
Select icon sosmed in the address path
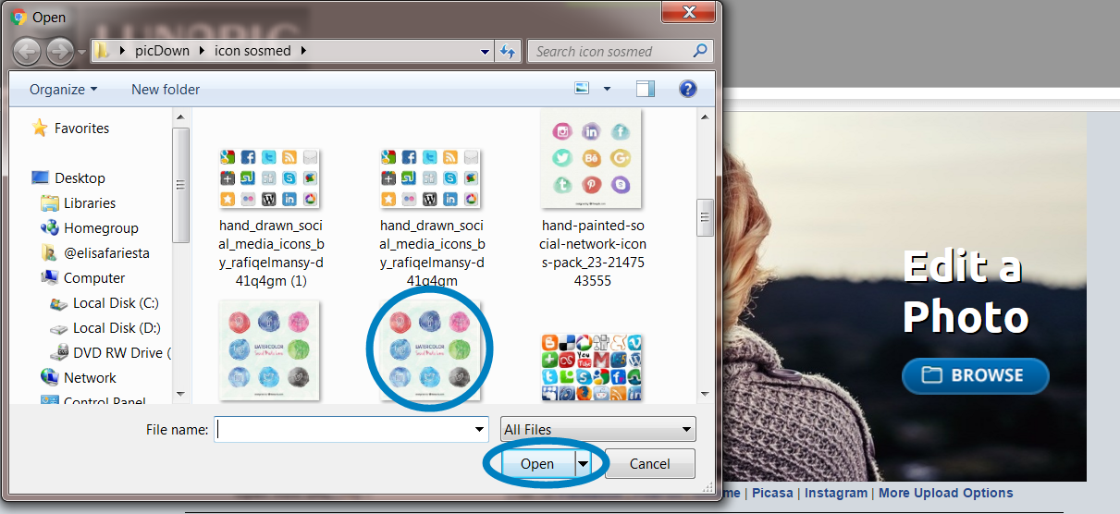coord(254,51)
